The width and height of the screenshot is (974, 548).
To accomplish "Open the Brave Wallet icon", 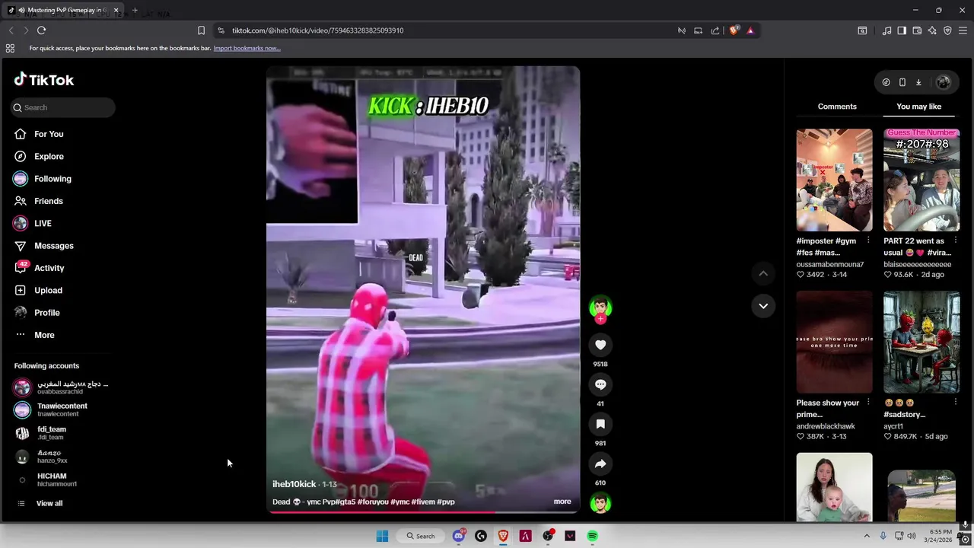I will [x=917, y=30].
